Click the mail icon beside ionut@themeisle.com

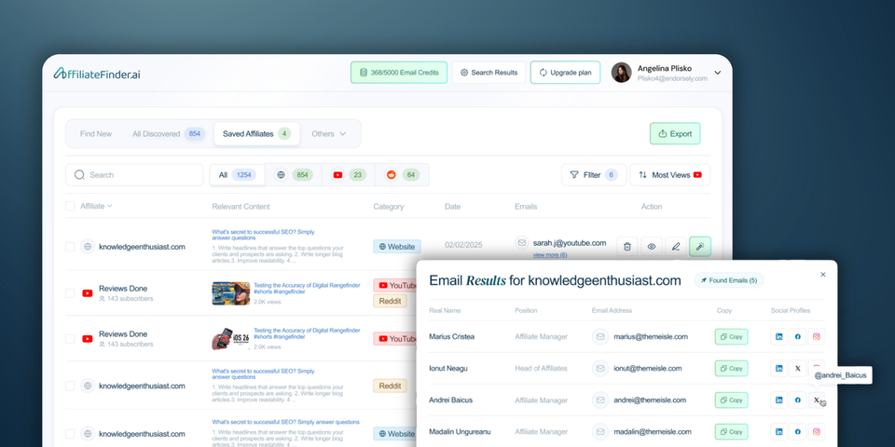pos(599,369)
